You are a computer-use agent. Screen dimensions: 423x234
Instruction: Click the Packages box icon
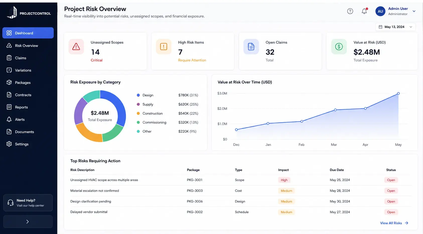pos(9,83)
